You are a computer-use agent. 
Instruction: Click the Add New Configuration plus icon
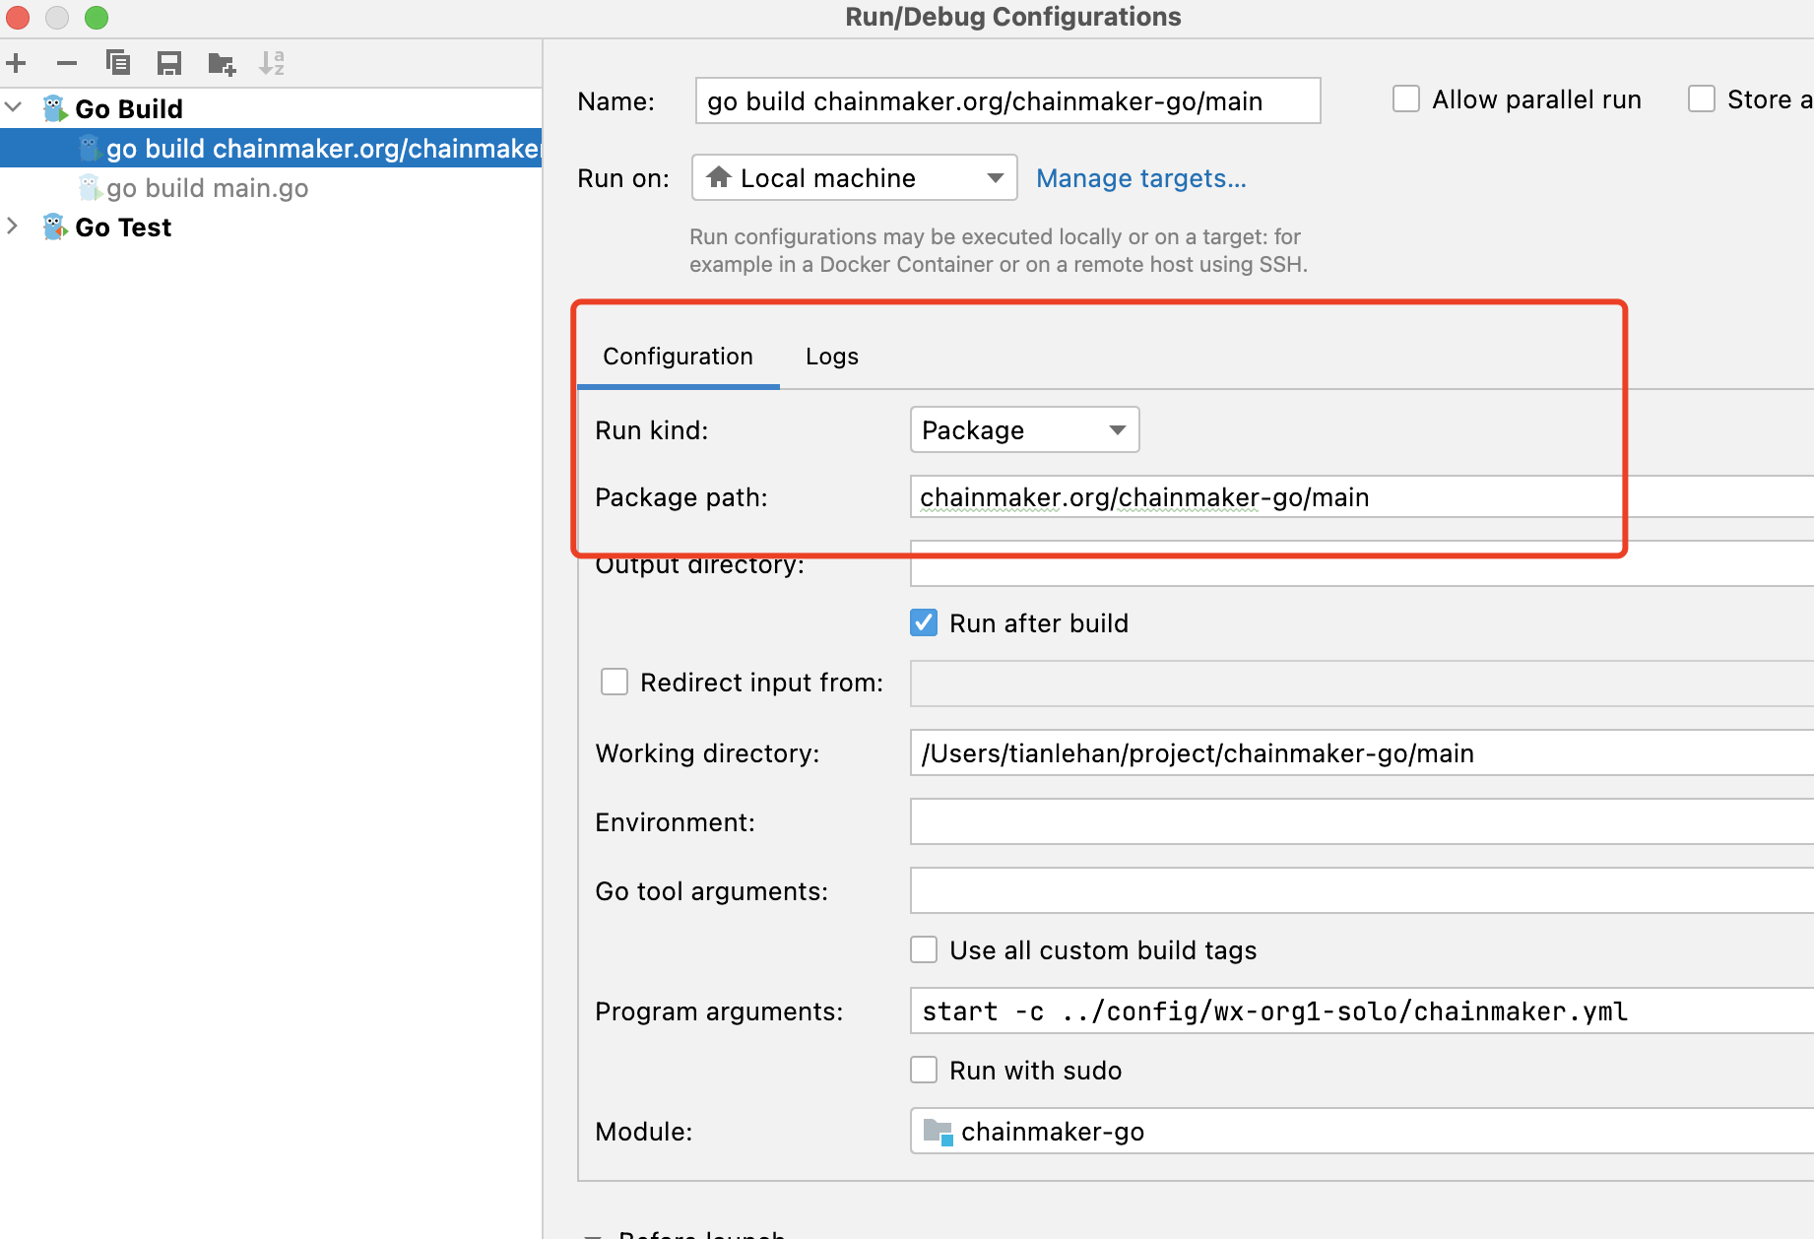(16, 64)
